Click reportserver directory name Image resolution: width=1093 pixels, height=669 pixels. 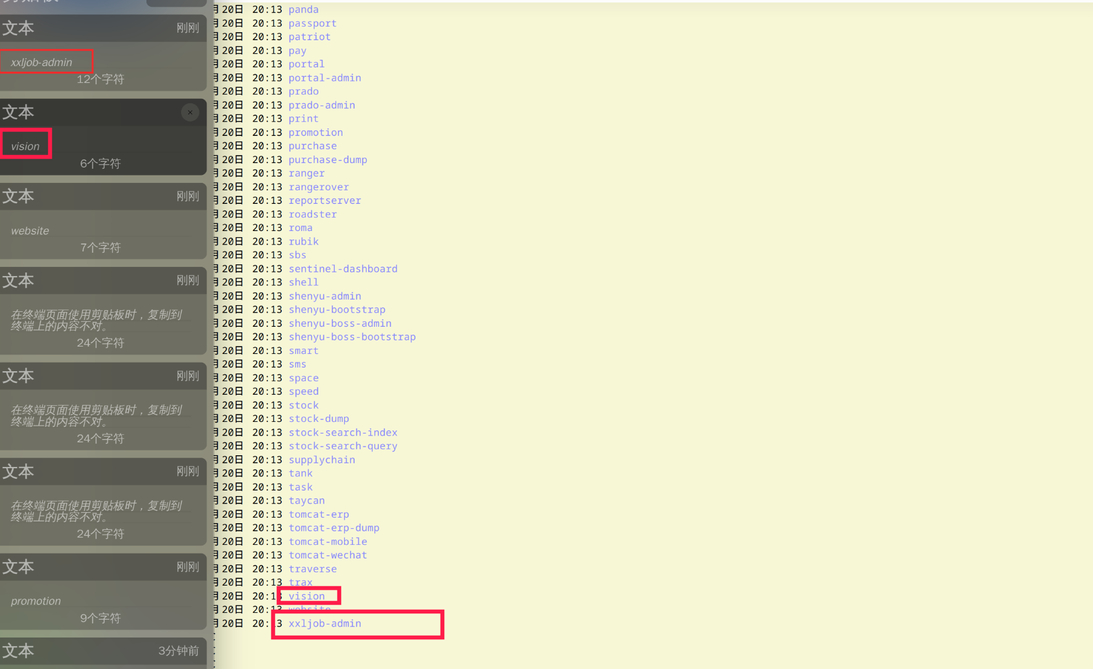point(325,200)
